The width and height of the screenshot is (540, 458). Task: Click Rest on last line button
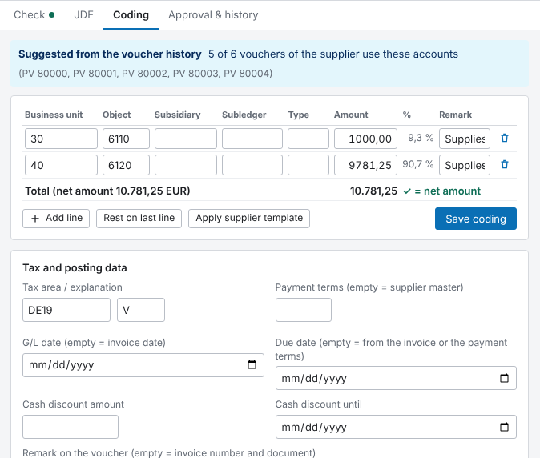point(139,218)
